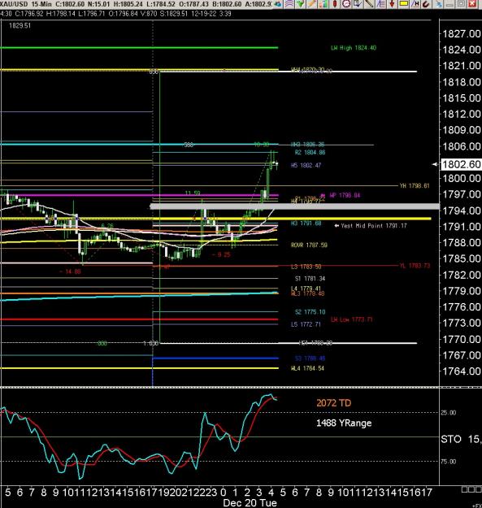Open the bar chart style icon
Viewport: 482px width, 508px height.
point(323,4)
